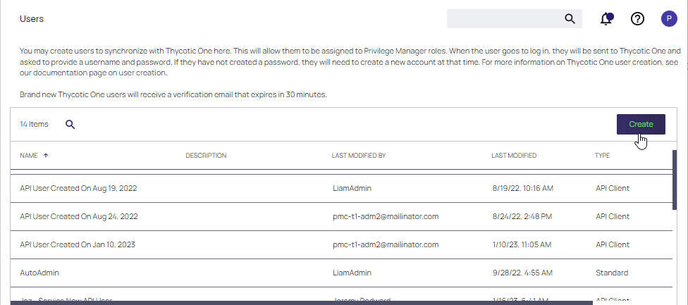Open API User Created On Aug 24, 2022
This screenshot has height=305, width=688.
coord(79,216)
